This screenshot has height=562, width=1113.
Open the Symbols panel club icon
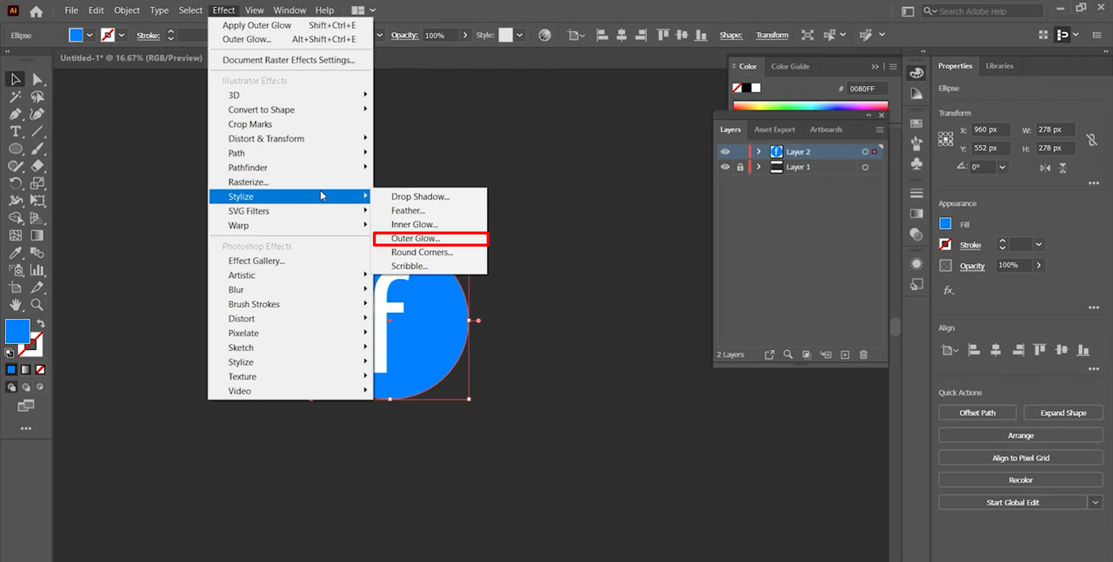916,163
